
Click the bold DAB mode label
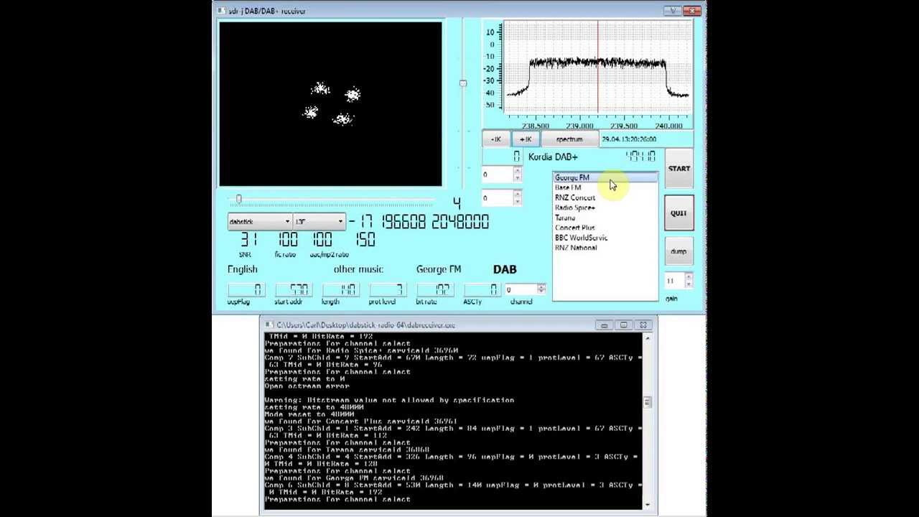(x=505, y=269)
